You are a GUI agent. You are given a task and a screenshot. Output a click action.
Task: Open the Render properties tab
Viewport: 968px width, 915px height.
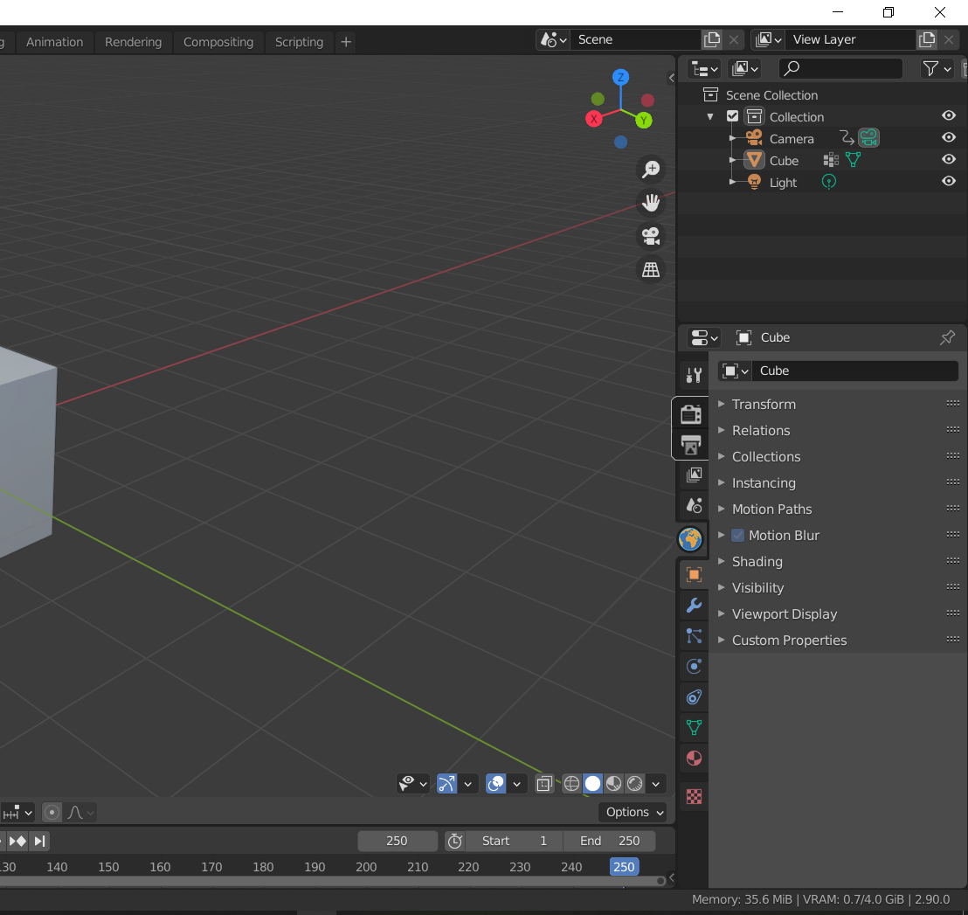click(691, 413)
